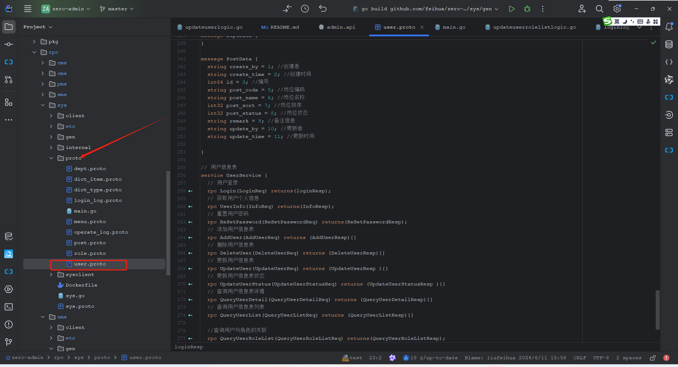Screen dimensions: 678x367
Task: Open the main hamburger menu
Action: (28, 9)
